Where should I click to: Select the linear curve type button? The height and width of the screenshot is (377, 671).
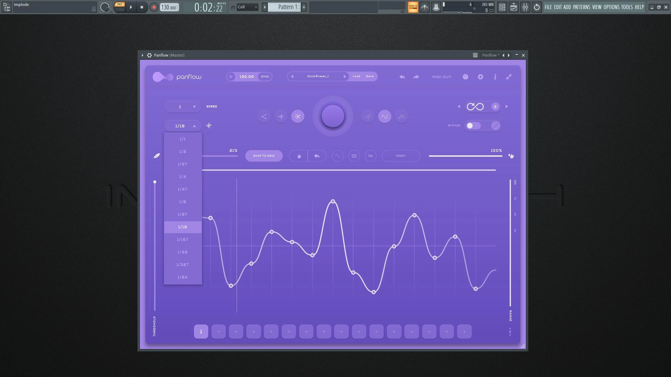[x=368, y=117]
